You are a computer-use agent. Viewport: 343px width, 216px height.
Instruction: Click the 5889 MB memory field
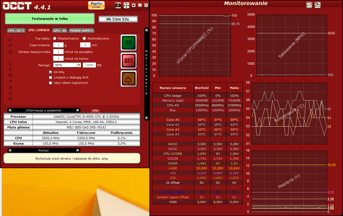pos(89,65)
